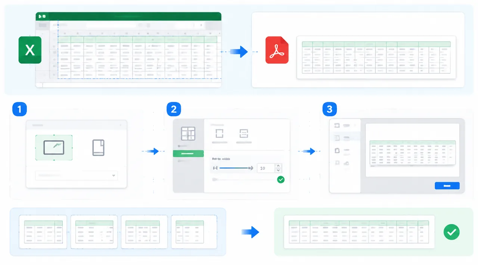The height and width of the screenshot is (265, 478).
Task: Click the green header row of the Excel spreadsheet
Action: tap(137, 39)
